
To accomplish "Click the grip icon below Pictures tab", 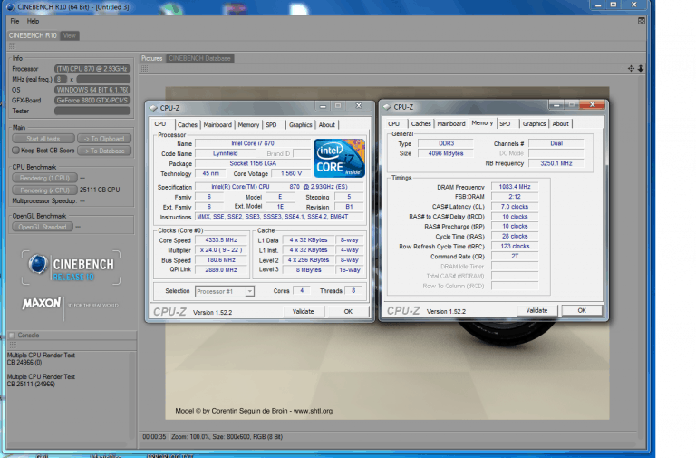I will [145, 68].
